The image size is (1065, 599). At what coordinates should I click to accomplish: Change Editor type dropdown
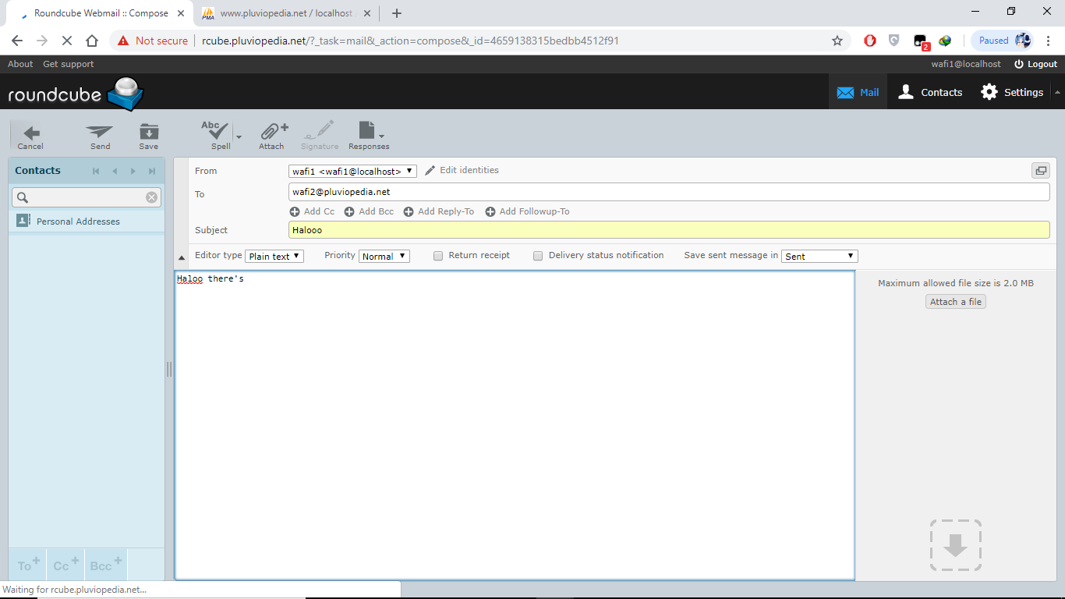[274, 256]
